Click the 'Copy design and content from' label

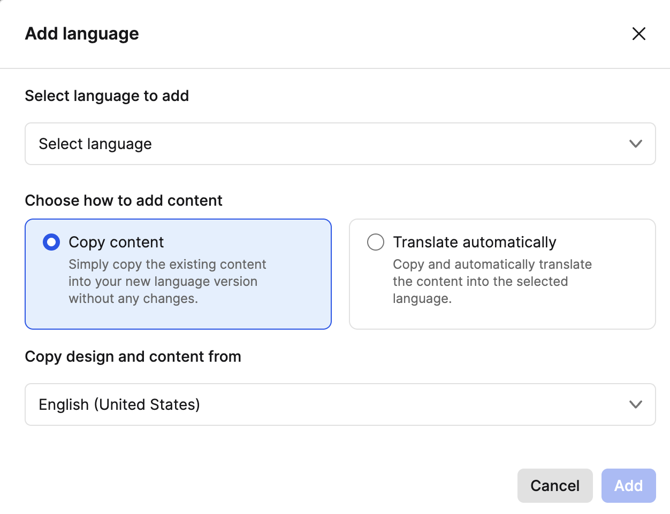133,356
